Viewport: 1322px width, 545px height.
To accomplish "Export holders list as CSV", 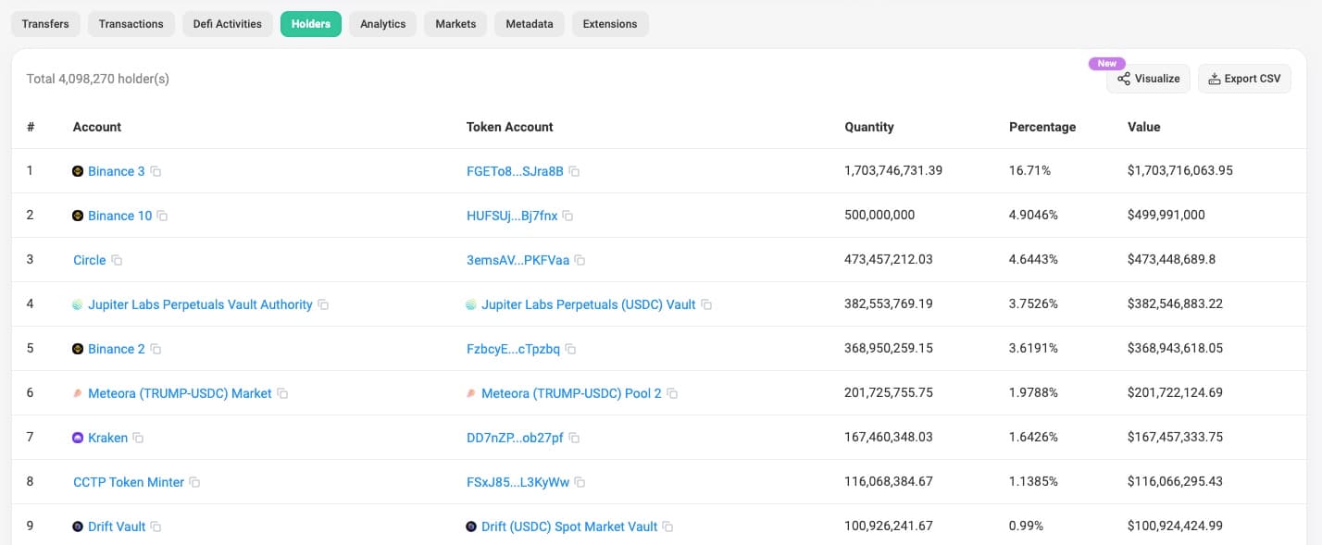I will (x=1244, y=79).
